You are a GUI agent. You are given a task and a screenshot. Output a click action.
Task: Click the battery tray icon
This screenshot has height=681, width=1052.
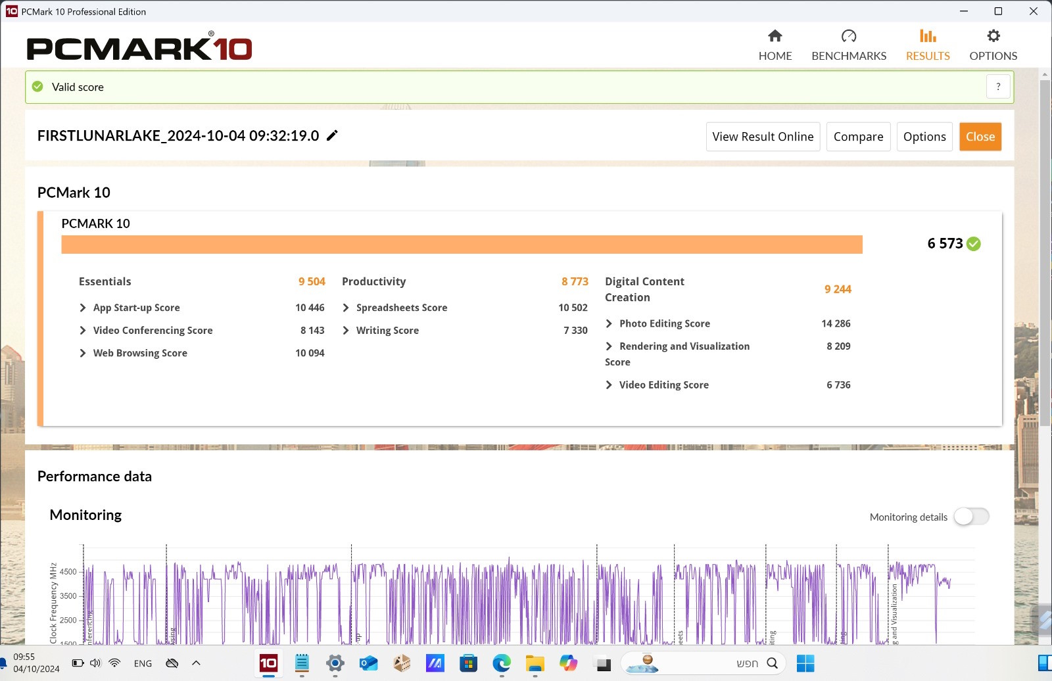78,663
